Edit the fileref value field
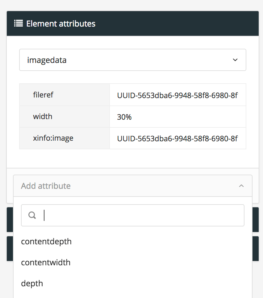 click(177, 95)
